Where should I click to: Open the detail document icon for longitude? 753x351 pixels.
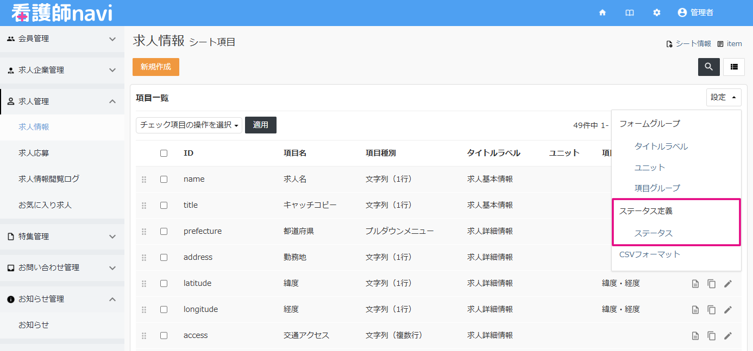click(695, 309)
